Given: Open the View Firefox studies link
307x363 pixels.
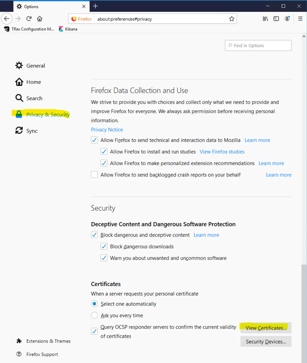Looking at the screenshot, I should pos(222,152).
